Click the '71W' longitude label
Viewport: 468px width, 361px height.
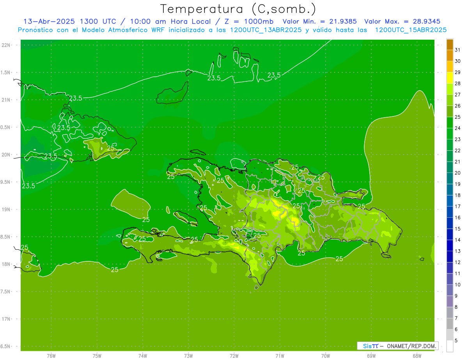click(x=280, y=356)
